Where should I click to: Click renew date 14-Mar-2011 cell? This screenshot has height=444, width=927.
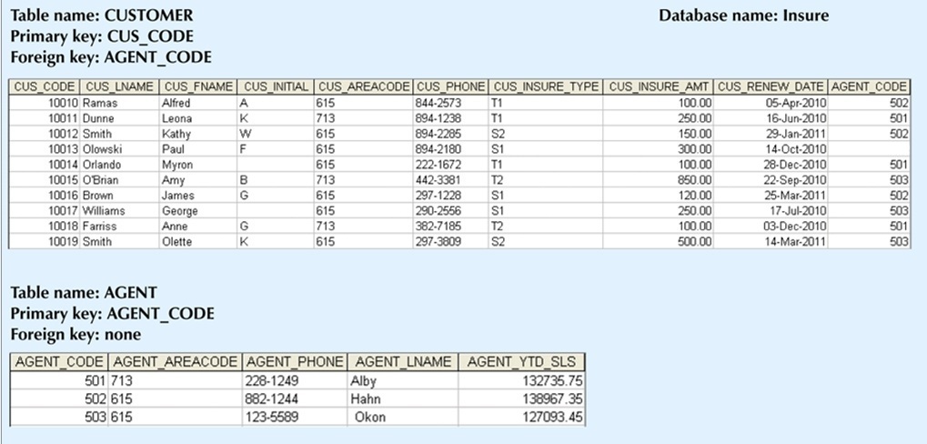pos(771,241)
